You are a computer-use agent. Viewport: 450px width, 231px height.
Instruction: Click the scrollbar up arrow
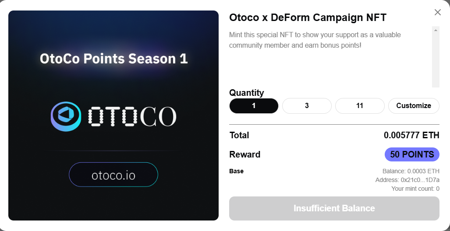coord(436,30)
